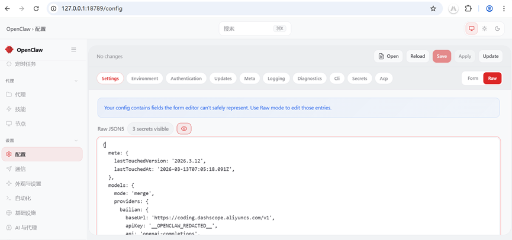Screen dimensions: 512x240
Task: Open 通信 in the sidebar
Action: click(42, 169)
